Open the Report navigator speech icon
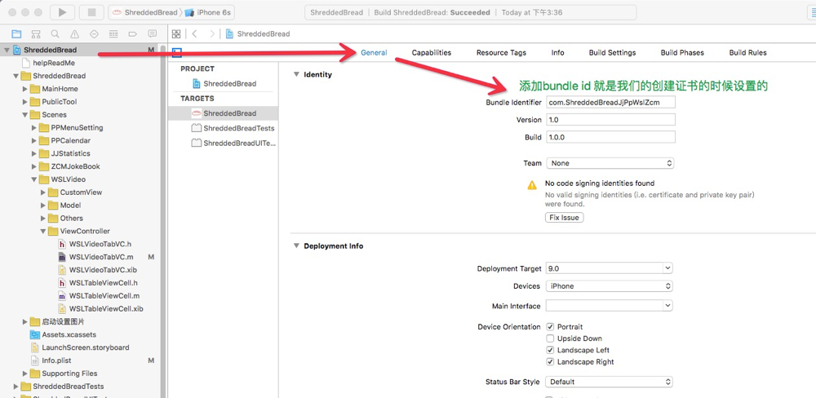 (152, 33)
